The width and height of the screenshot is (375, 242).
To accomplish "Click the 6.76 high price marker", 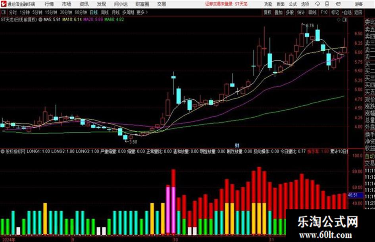I will 310,25.
